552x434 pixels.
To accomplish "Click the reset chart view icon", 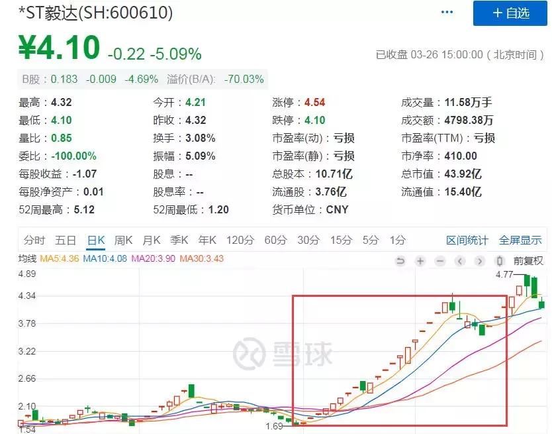I will pos(401,261).
